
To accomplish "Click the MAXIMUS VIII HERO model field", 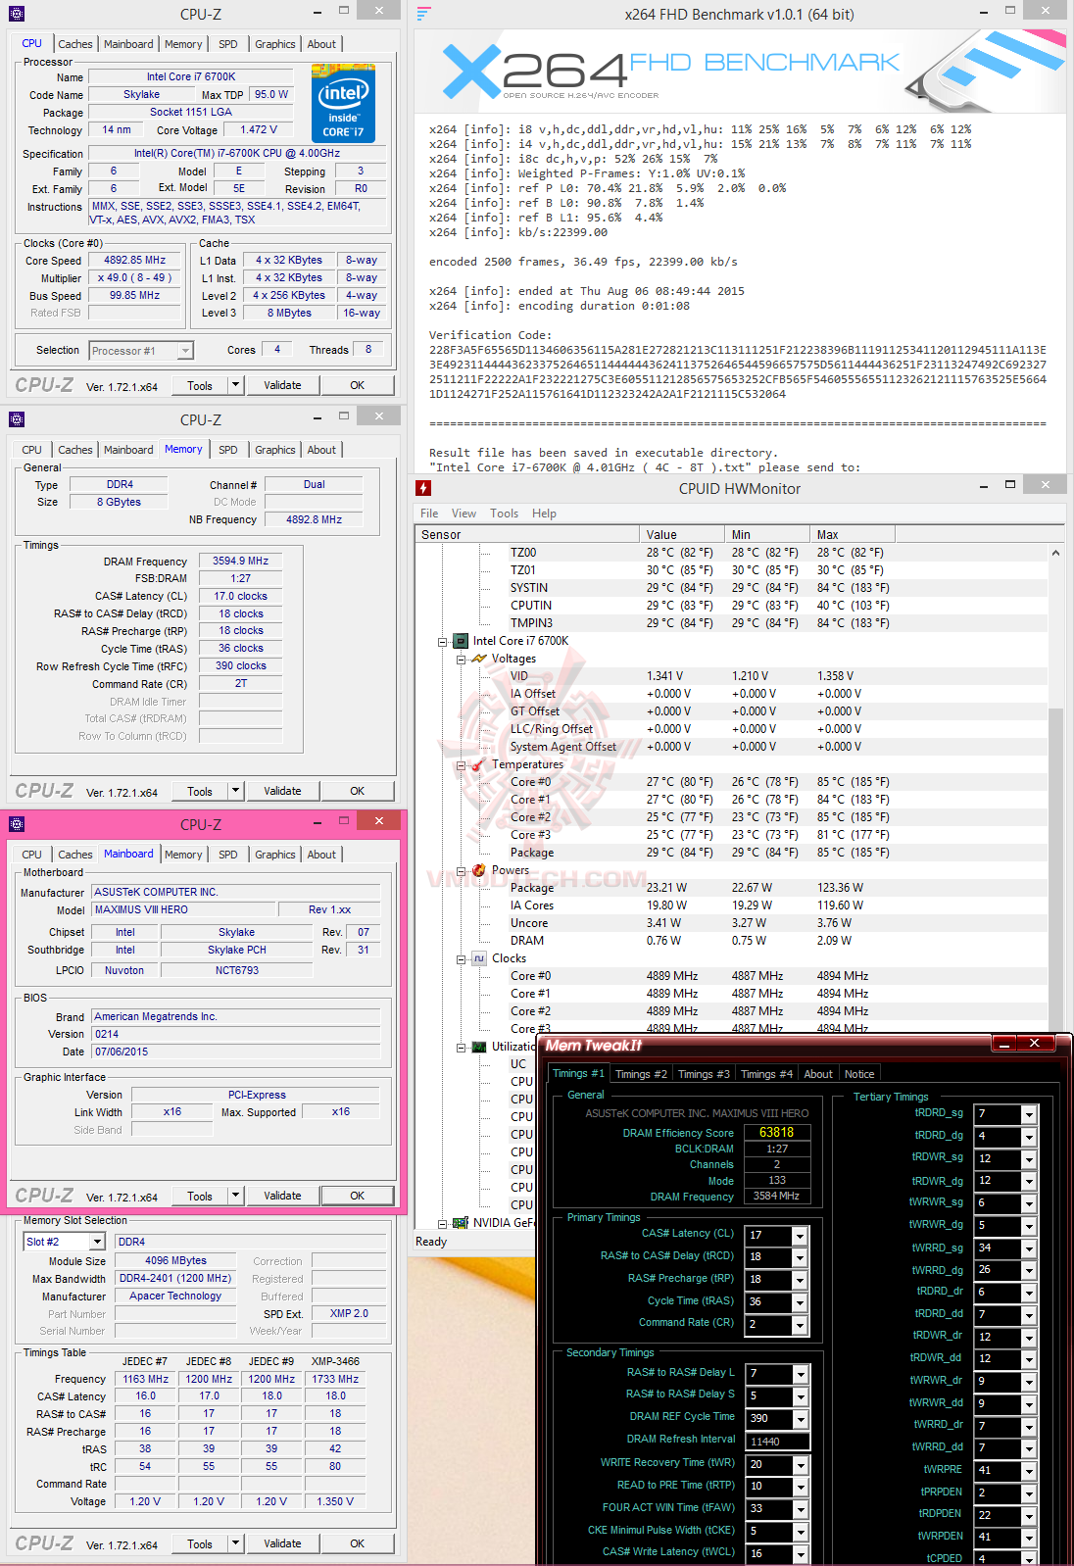I will pos(183,909).
